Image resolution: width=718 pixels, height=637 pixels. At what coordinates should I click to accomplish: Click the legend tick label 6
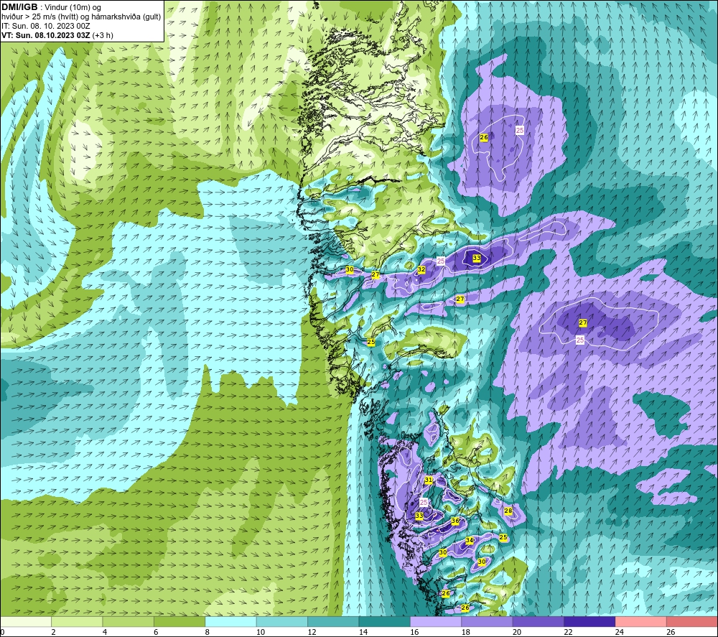click(x=156, y=632)
